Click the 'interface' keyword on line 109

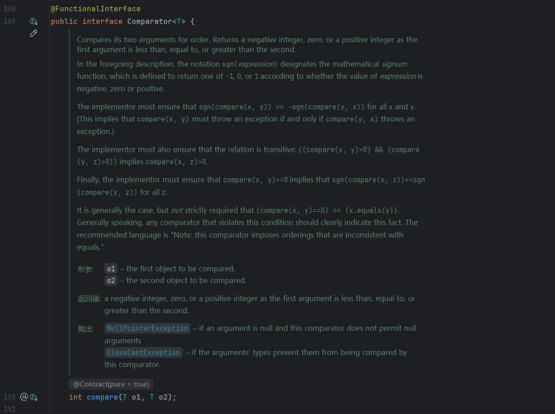(102, 21)
